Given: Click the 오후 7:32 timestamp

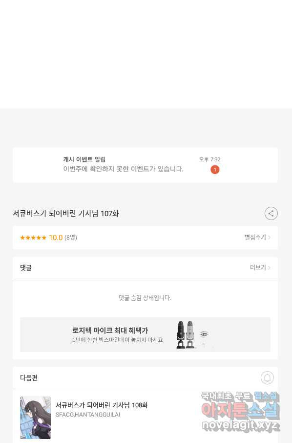Looking at the screenshot, I should pyautogui.click(x=209, y=159).
